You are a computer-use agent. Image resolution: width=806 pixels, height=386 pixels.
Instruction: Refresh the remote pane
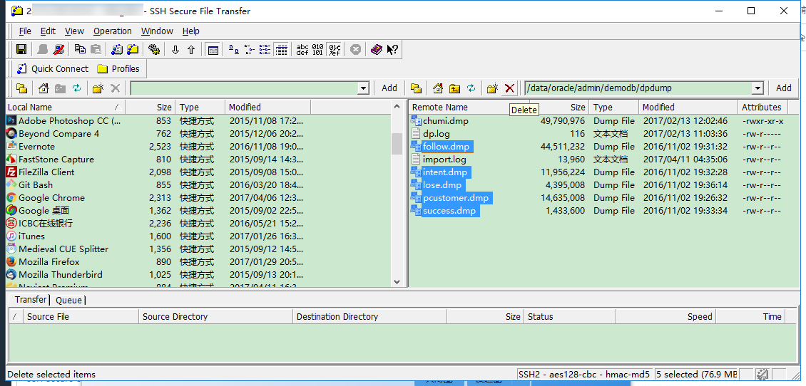(471, 88)
